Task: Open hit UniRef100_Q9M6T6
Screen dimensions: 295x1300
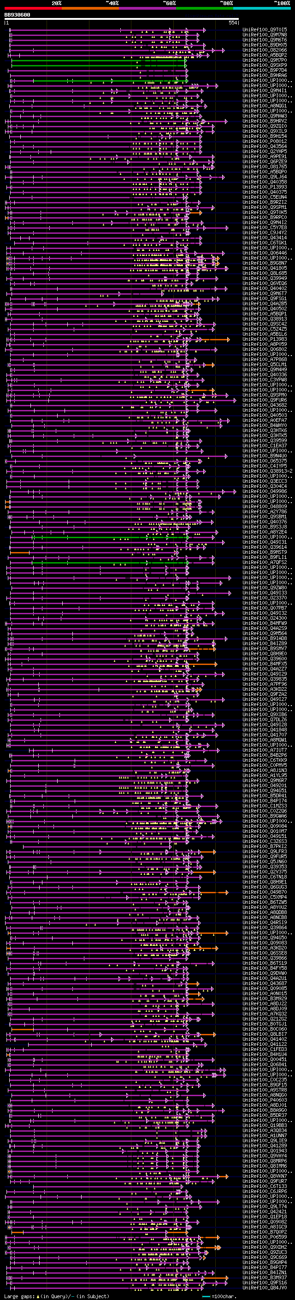Action: 265,40
